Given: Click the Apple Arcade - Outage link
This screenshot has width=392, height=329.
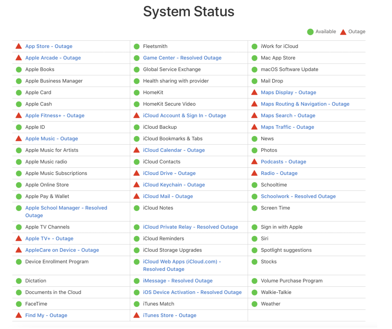Looking at the screenshot, I should pos(53,58).
